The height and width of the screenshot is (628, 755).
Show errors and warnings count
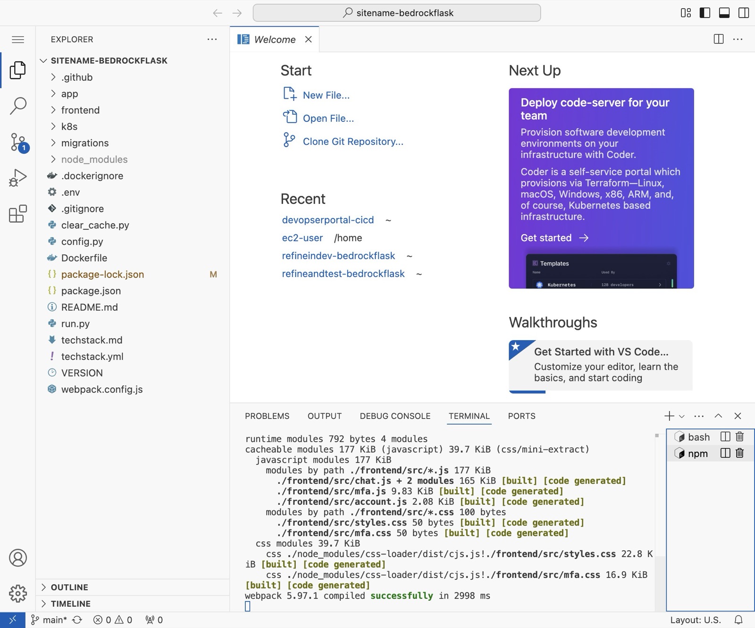click(x=113, y=620)
